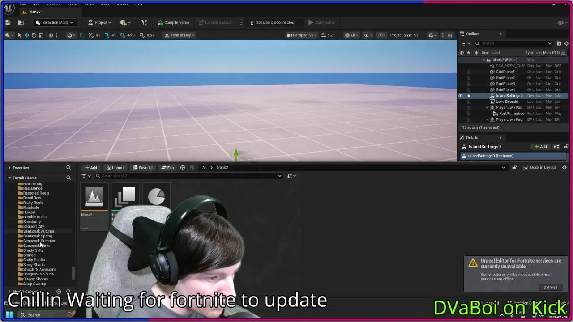Click the All breadcrumb in the Content Browser path
Screen dimensions: 573x322
pyautogui.click(x=204, y=168)
